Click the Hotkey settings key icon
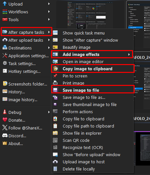This screenshot has width=150, height=175. (x=5, y=71)
